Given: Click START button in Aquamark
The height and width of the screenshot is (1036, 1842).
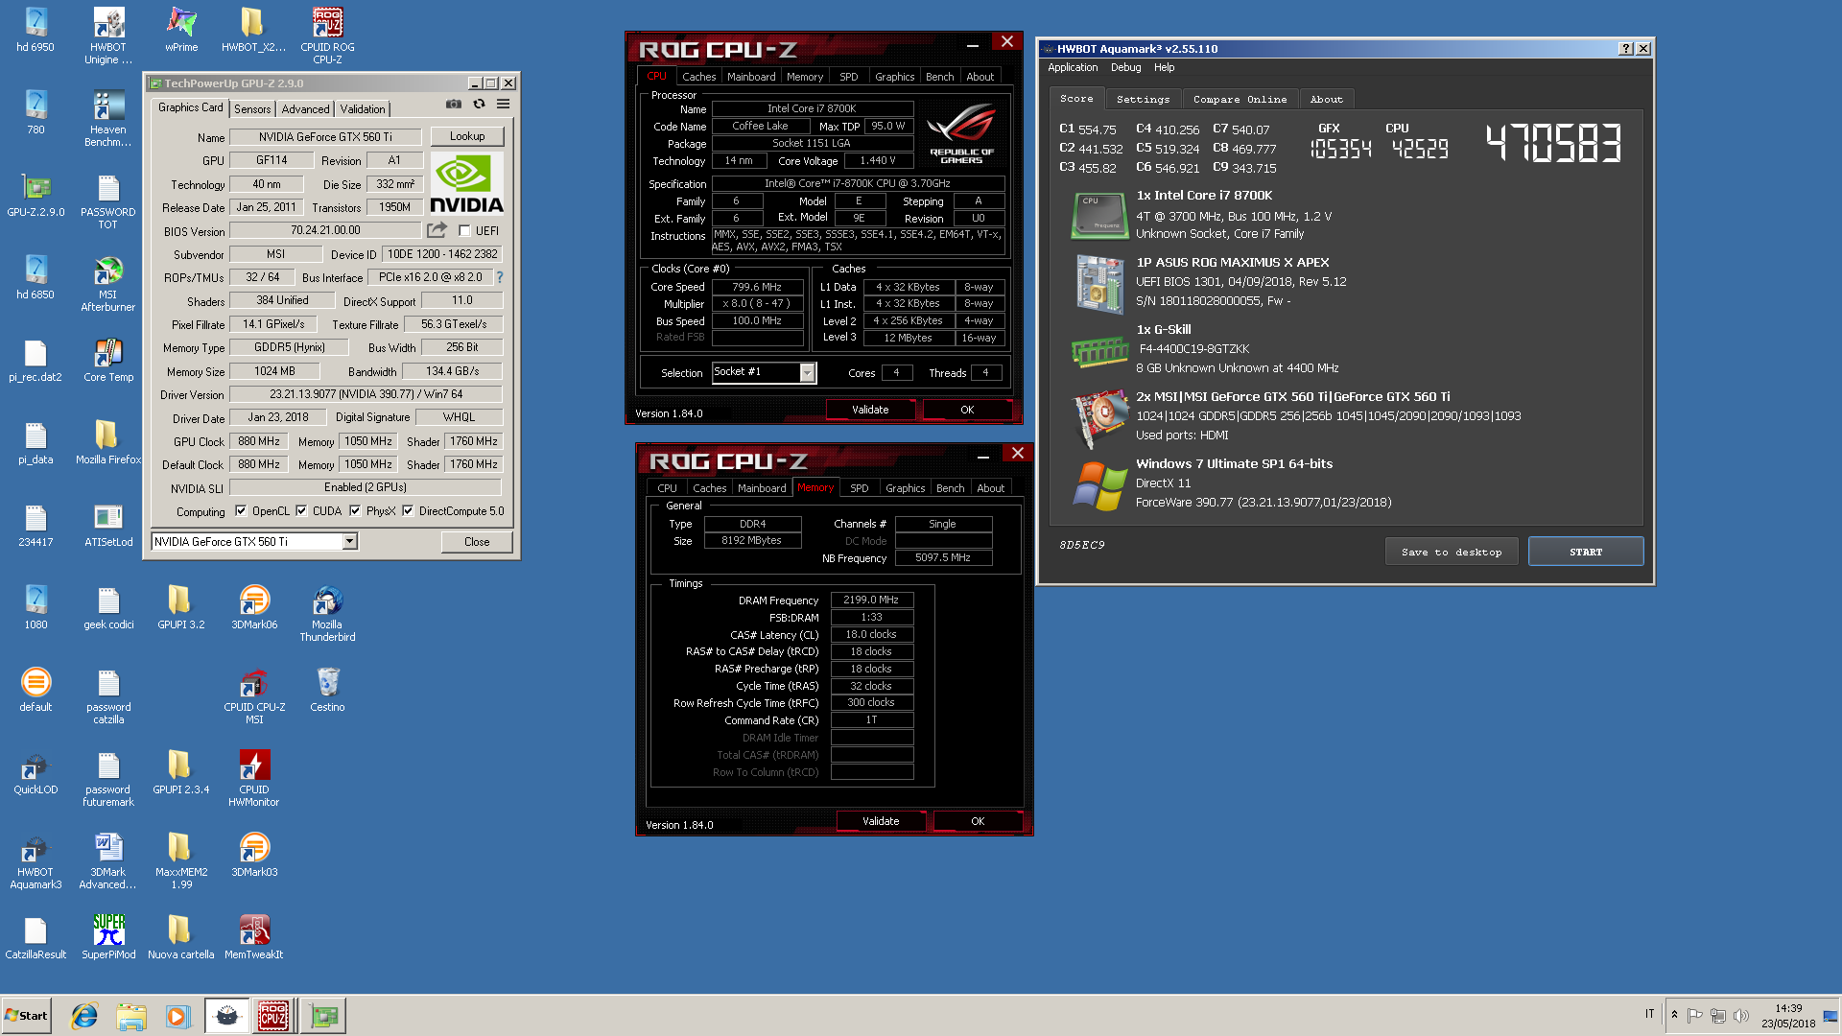Looking at the screenshot, I should [1586, 552].
